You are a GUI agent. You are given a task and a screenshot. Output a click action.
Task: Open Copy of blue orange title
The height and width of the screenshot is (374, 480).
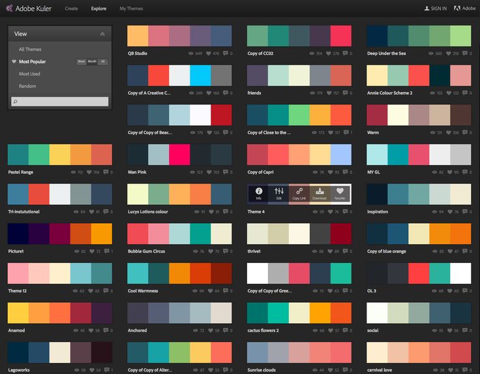pos(387,251)
